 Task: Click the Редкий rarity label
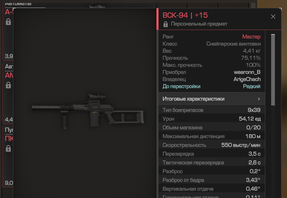click(252, 86)
